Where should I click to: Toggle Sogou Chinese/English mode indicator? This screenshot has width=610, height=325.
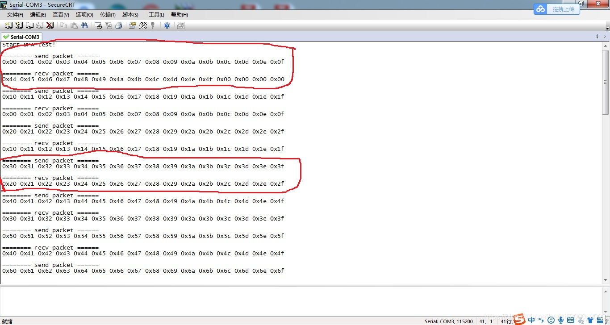(x=531, y=320)
